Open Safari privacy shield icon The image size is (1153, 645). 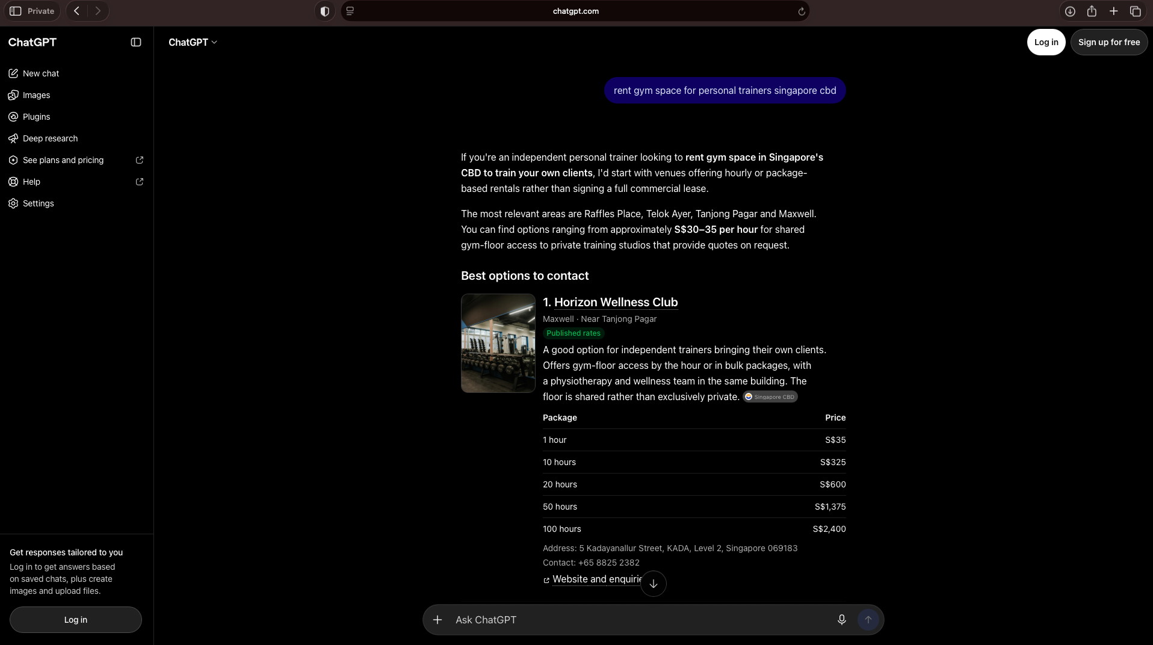[325, 11]
